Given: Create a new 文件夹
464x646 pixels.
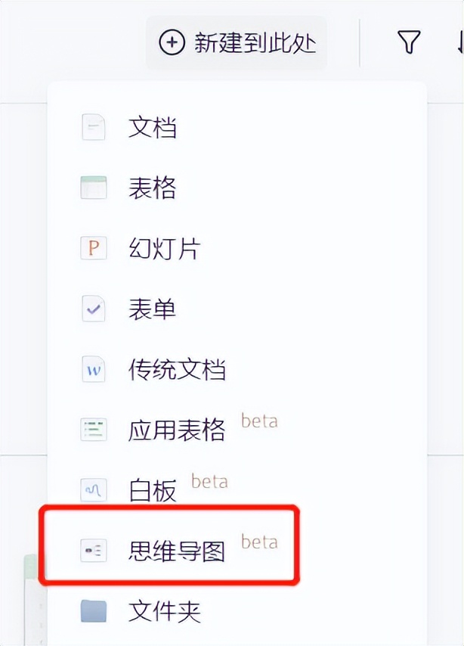Looking at the screenshot, I should coord(237,611).
